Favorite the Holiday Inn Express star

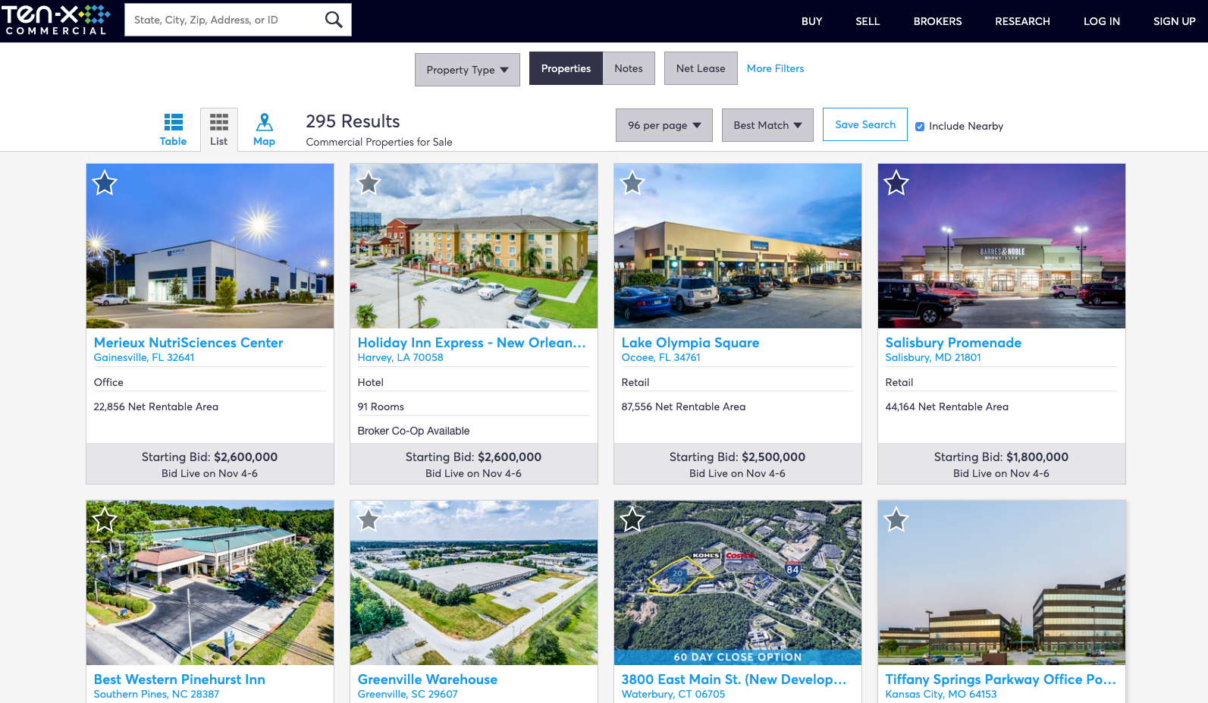pyautogui.click(x=369, y=183)
